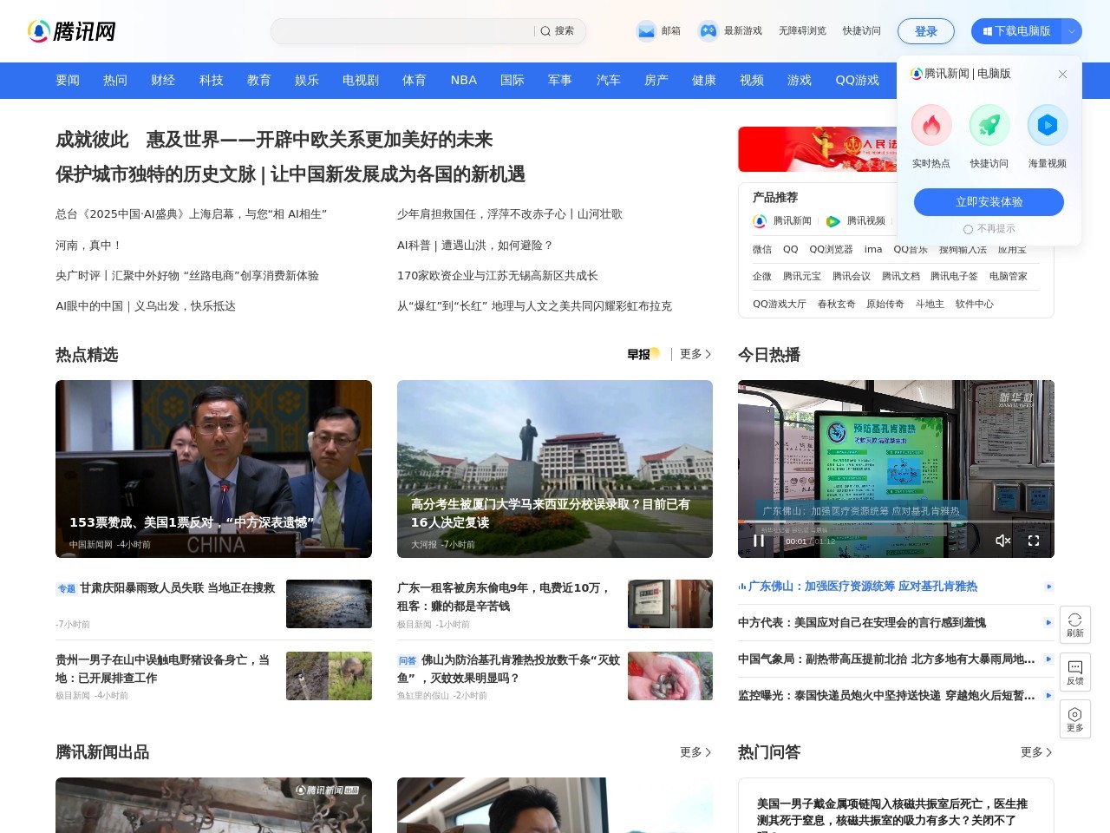The width and height of the screenshot is (1110, 833).
Task: Open the 要闻 navigation tab
Action: tap(68, 80)
